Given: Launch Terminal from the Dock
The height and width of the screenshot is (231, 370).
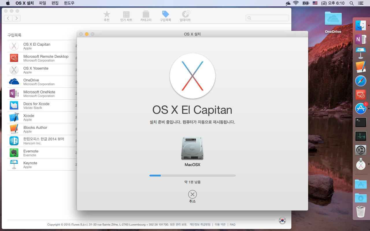Looking at the screenshot, I should (361, 122).
